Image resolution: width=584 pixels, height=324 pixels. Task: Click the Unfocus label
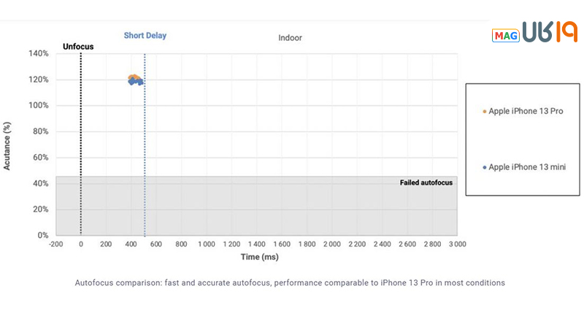point(78,47)
